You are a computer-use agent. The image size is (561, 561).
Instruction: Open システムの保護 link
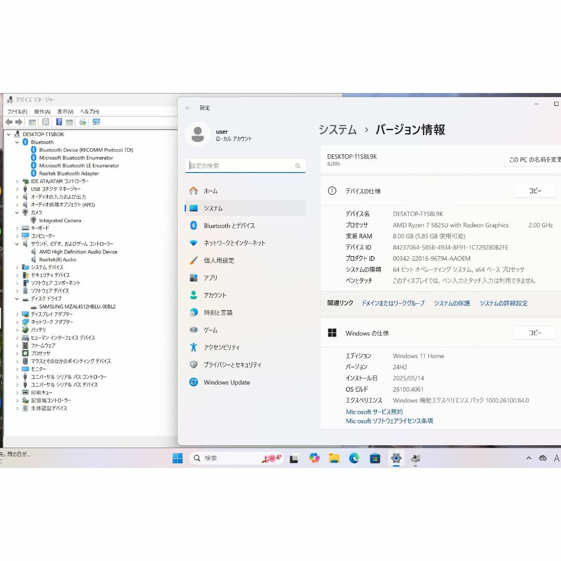[x=452, y=303]
